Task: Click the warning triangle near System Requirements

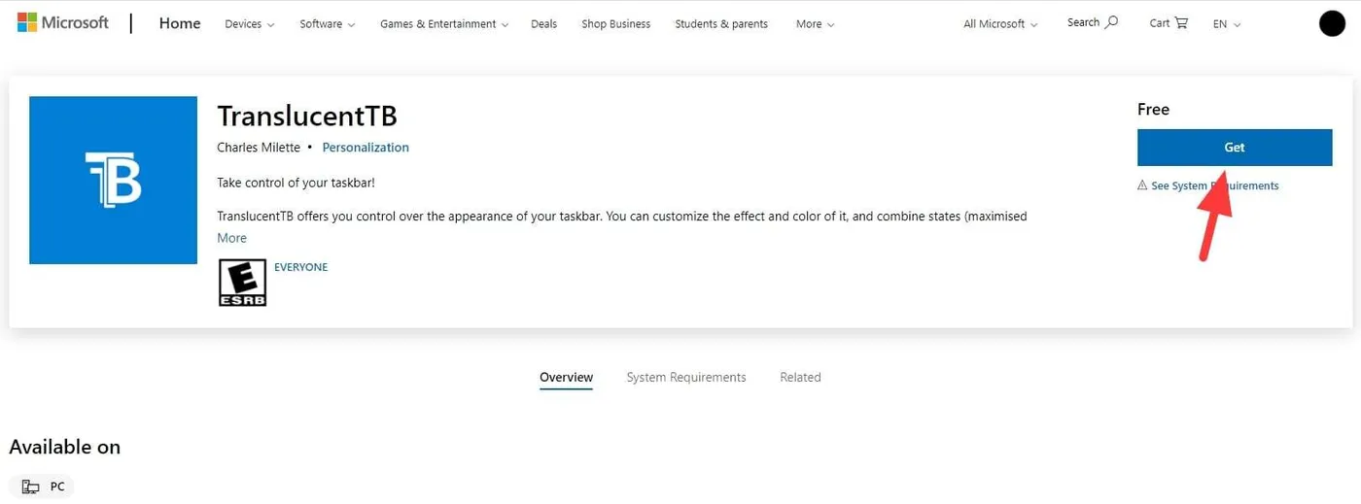Action: click(x=1142, y=185)
